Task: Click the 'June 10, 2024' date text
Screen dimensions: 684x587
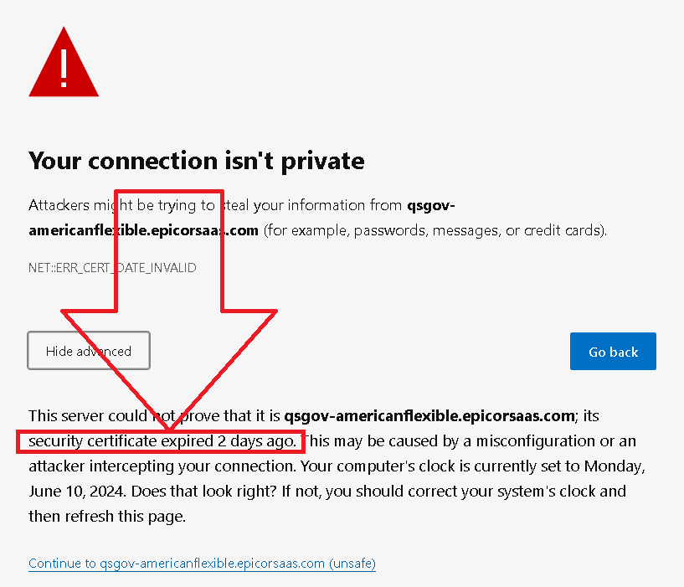Action: [x=77, y=492]
